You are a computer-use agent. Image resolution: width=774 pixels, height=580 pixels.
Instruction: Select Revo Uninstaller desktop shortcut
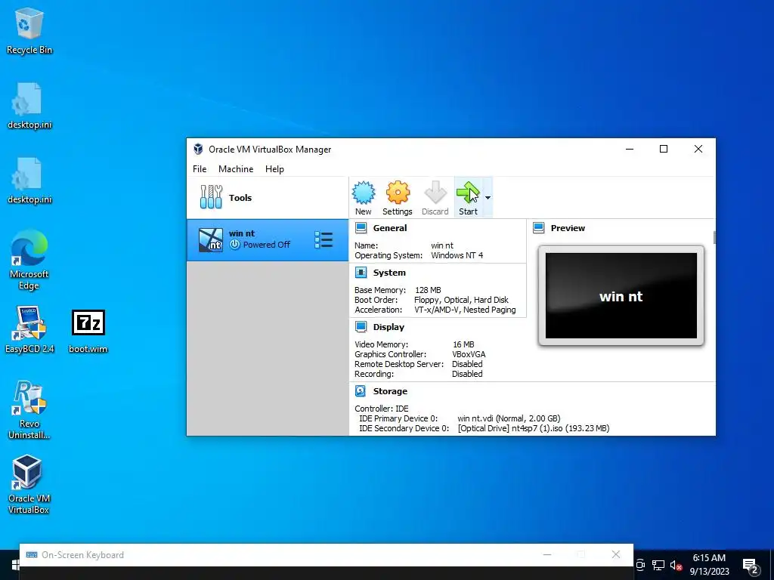[29, 410]
